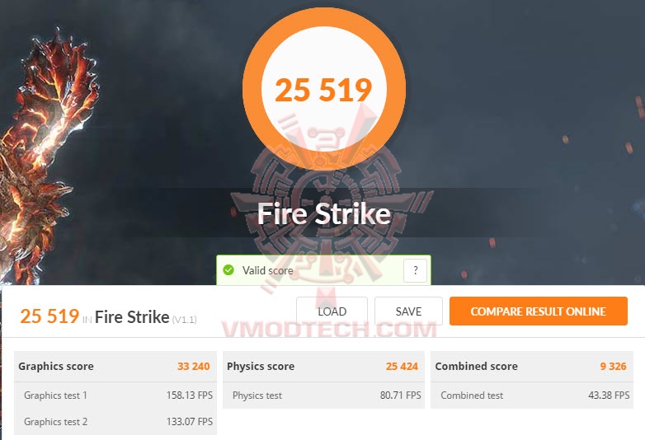Viewport: 645px width, 440px height.
Task: Click the orange 25 519 result heading
Action: click(x=49, y=316)
